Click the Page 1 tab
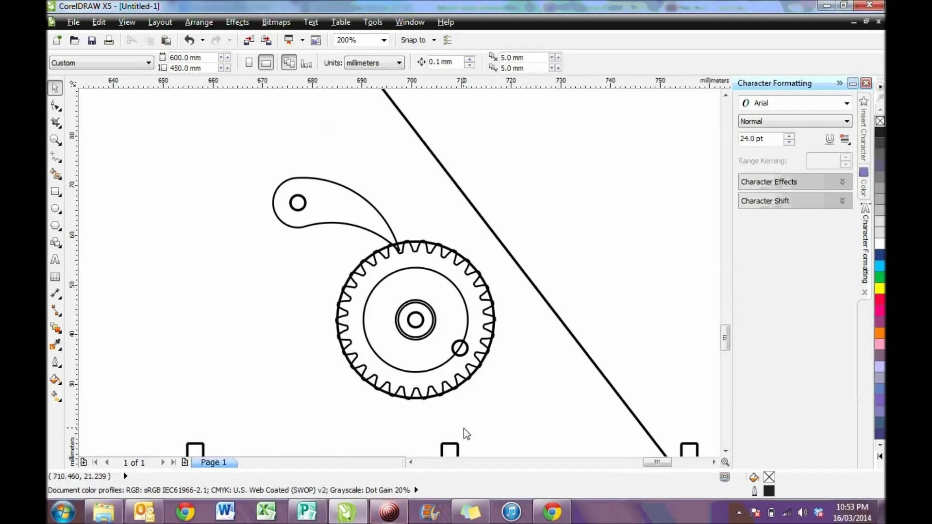Image resolution: width=932 pixels, height=524 pixels. [x=214, y=462]
